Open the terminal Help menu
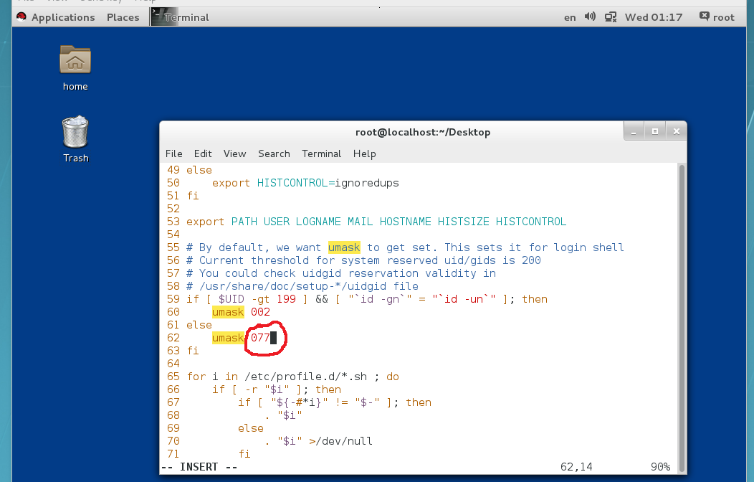754x482 pixels. [365, 153]
